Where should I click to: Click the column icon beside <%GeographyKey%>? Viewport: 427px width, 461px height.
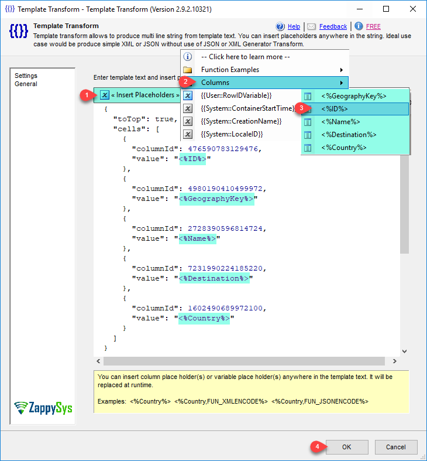[x=308, y=96]
